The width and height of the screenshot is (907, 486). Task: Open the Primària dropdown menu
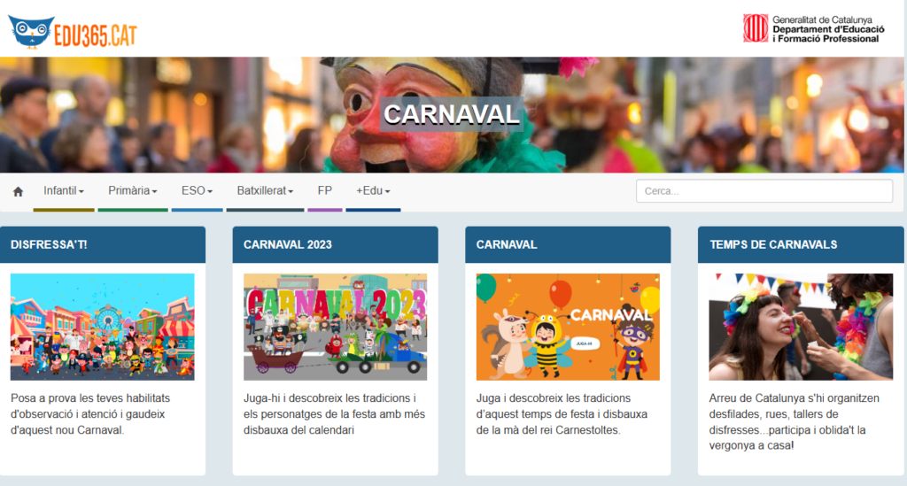point(132,191)
